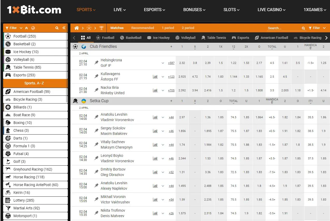Select the All sports tab
Viewport: 330px width, 221px height.
pos(86,38)
